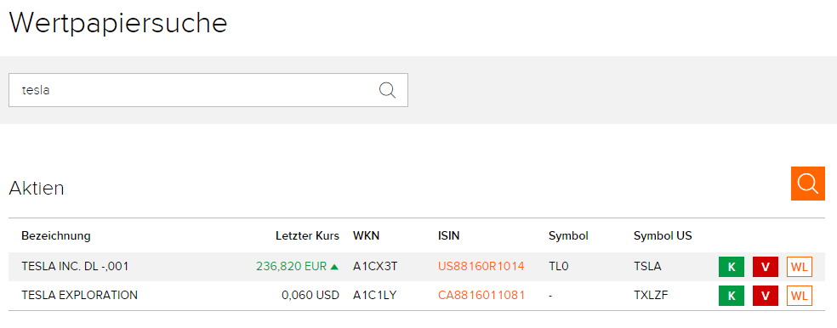Click the Symbol US column header

pyautogui.click(x=663, y=235)
